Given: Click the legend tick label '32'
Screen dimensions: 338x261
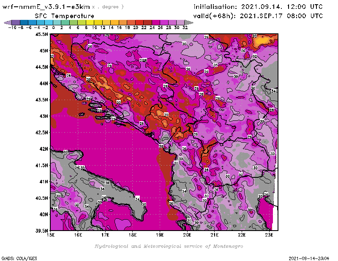Looking at the screenshot, I should tap(185, 27).
